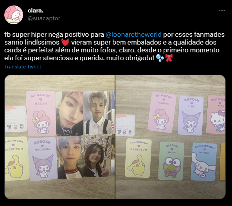This screenshot has width=232, height=206.
Task: Open the @loonaretheworld mention link
Action: [x=134, y=34]
